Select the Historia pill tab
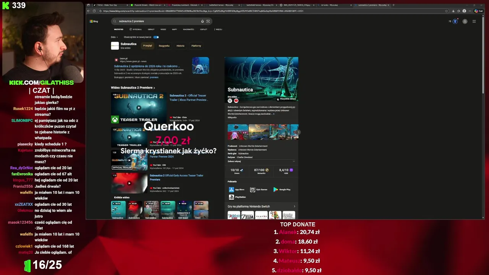The width and height of the screenshot is (489, 275). coord(180,46)
